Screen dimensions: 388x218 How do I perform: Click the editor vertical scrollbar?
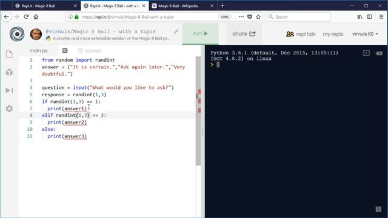tap(198, 111)
